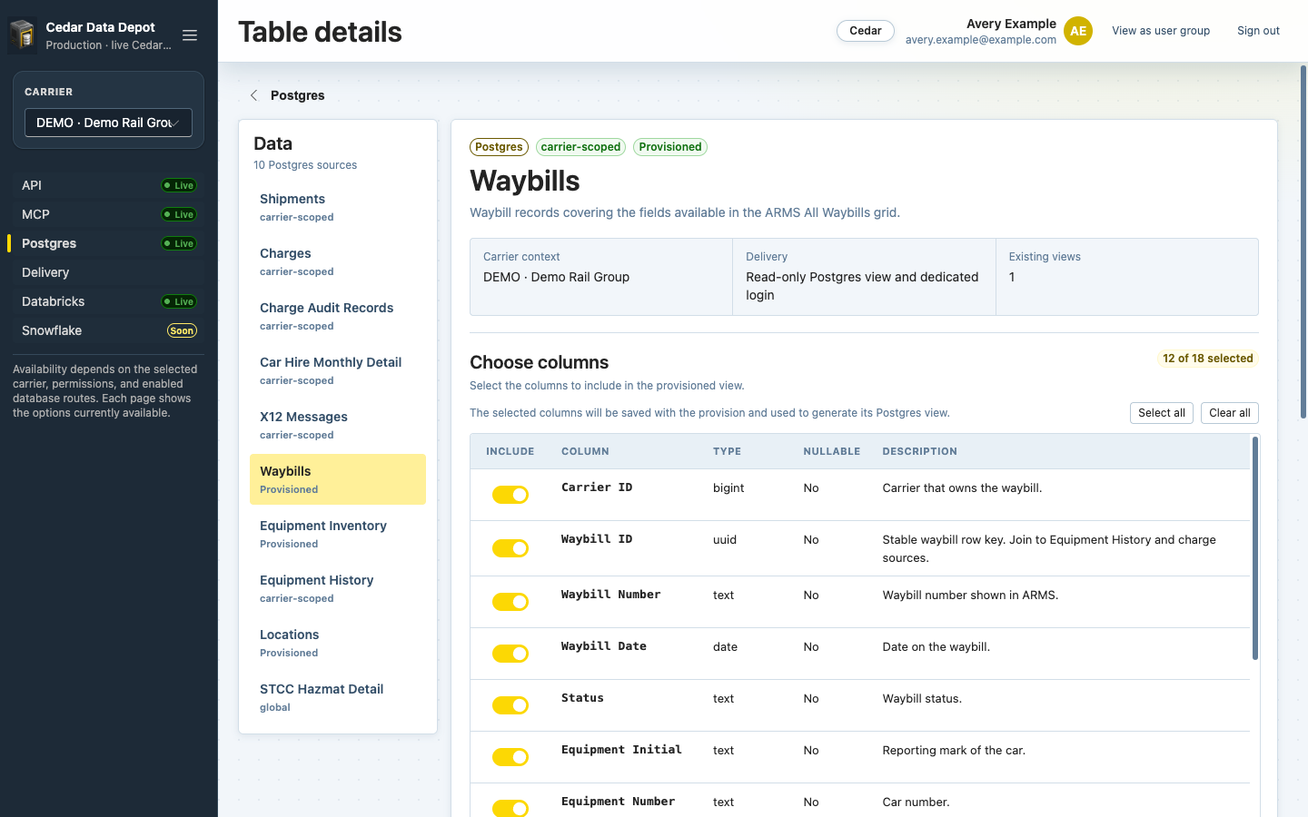Screen dimensions: 1308x817
Task: Click the Cedar environment pill
Action: click(866, 31)
